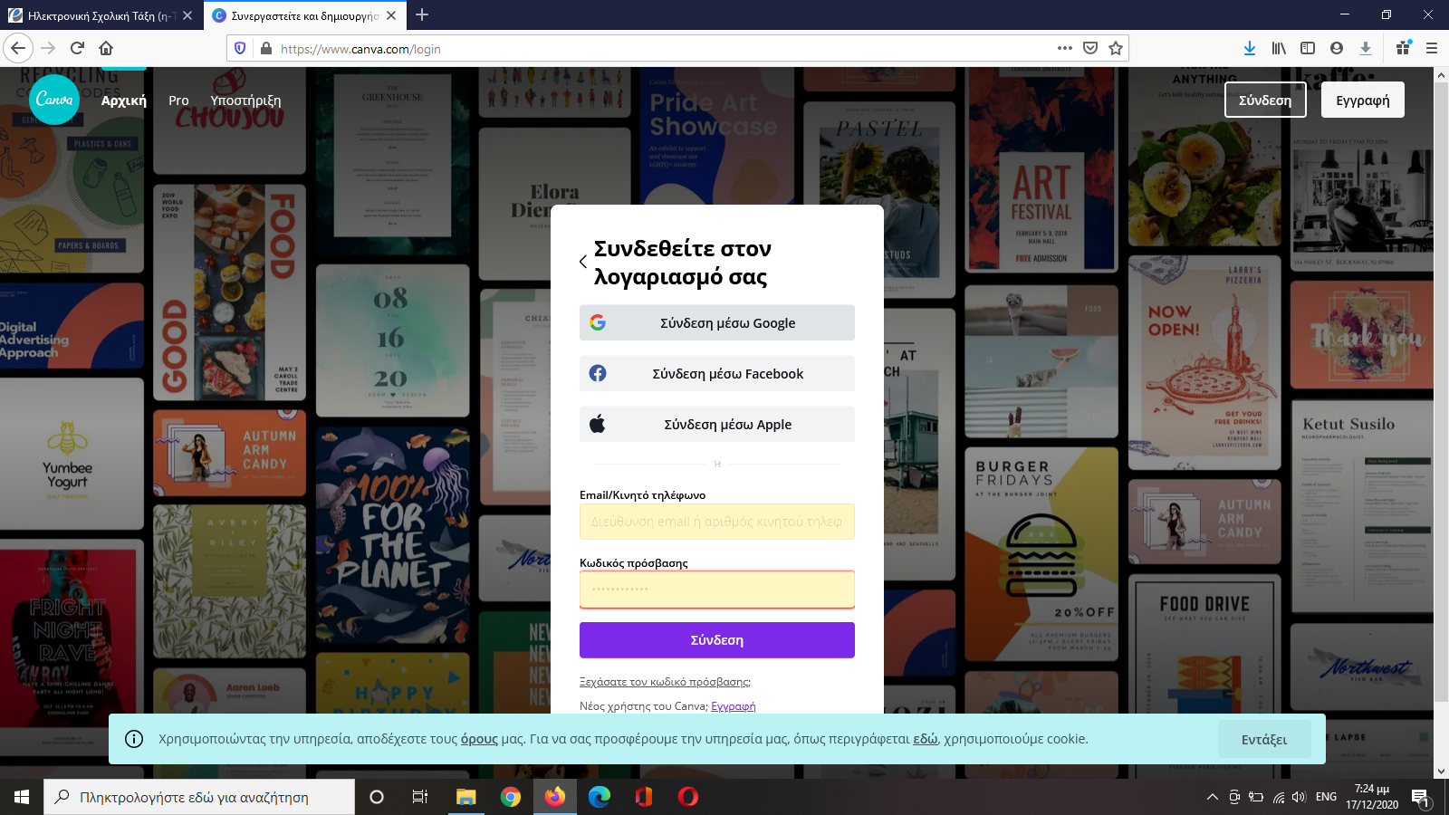Focus the Κωδικός πρόσβασης password field
The height and width of the screenshot is (815, 1449).
click(x=717, y=590)
